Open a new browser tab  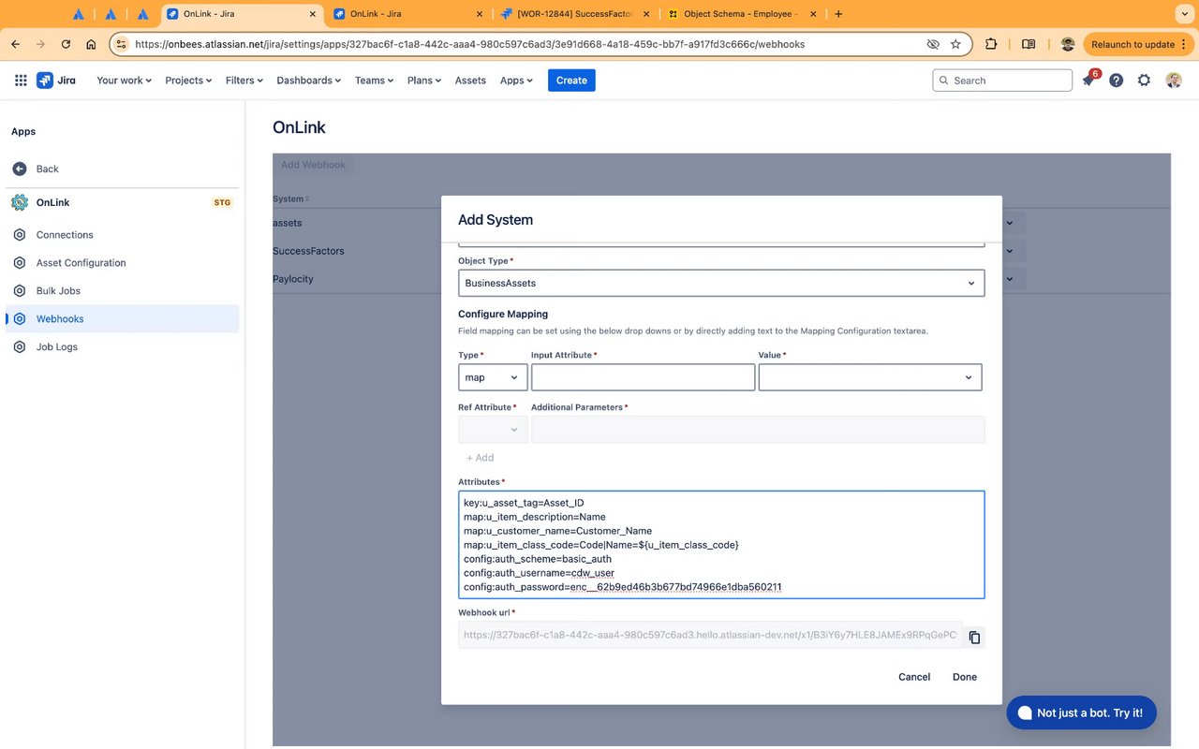838,14
